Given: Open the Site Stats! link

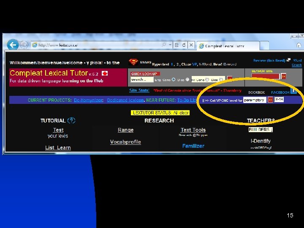Looking at the screenshot, I should [x=139, y=90].
